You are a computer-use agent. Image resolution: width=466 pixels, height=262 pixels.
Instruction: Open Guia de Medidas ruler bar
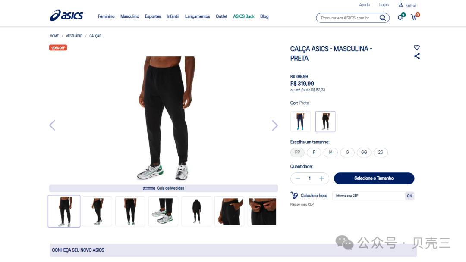[x=164, y=188]
